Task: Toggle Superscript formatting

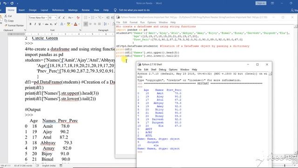Action: (56, 24)
